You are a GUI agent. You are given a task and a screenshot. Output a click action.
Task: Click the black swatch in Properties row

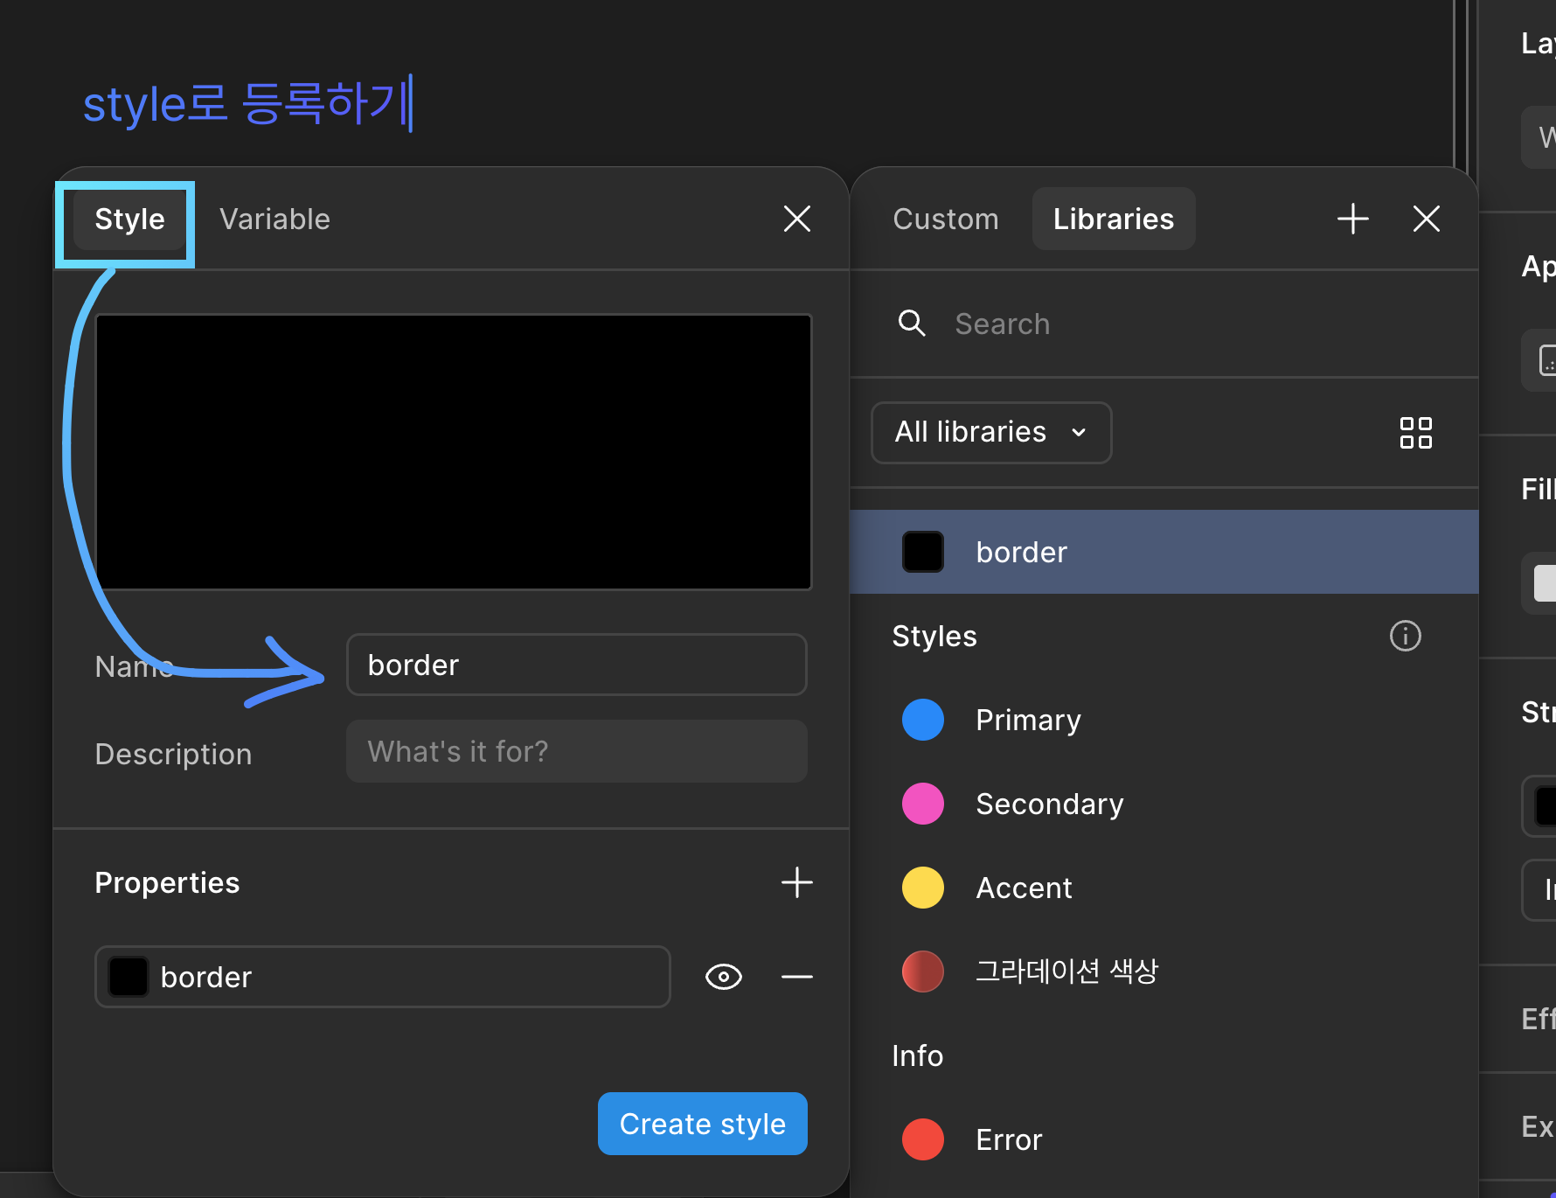[128, 977]
